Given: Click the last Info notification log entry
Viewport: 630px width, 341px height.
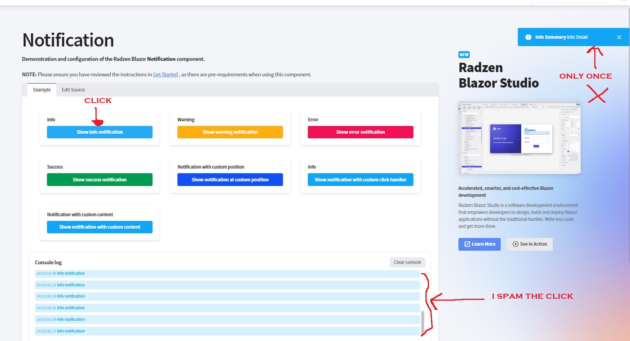Looking at the screenshot, I should [227, 331].
